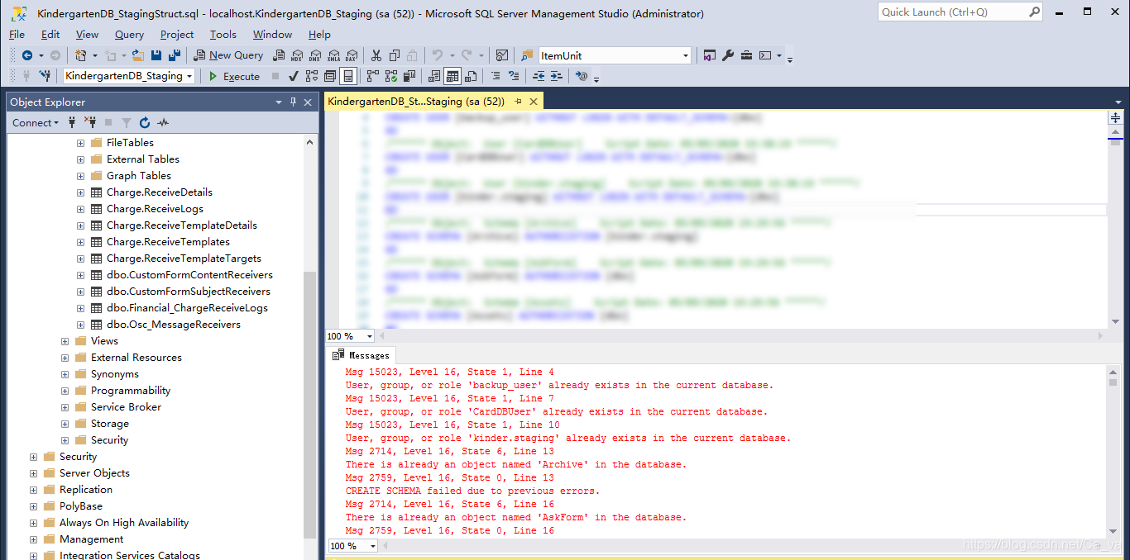This screenshot has height=560, width=1130.
Task: Click Disconnect plug icon in Object Explorer
Action: tap(90, 122)
